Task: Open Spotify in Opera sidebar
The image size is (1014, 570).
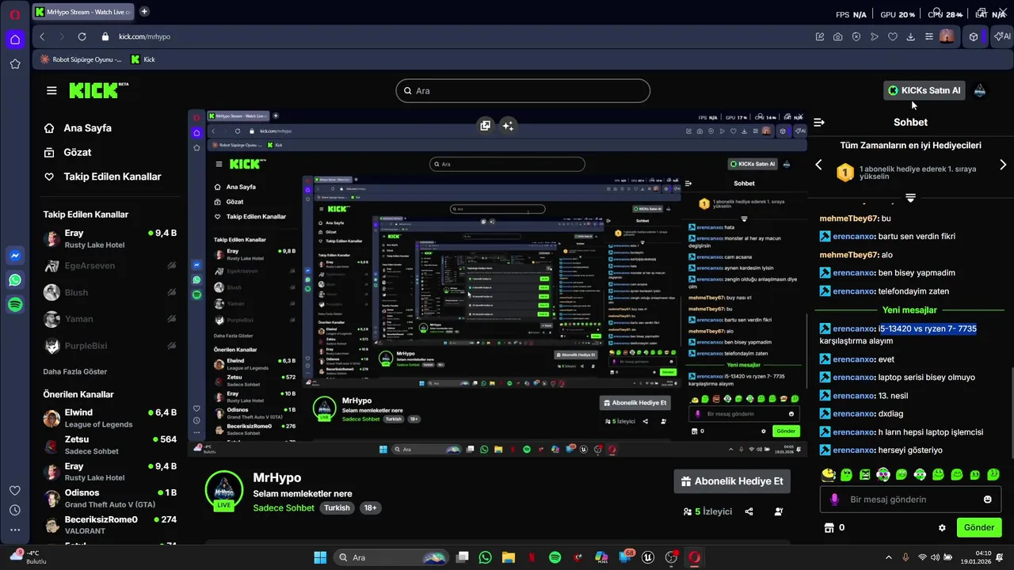Action: coord(15,305)
